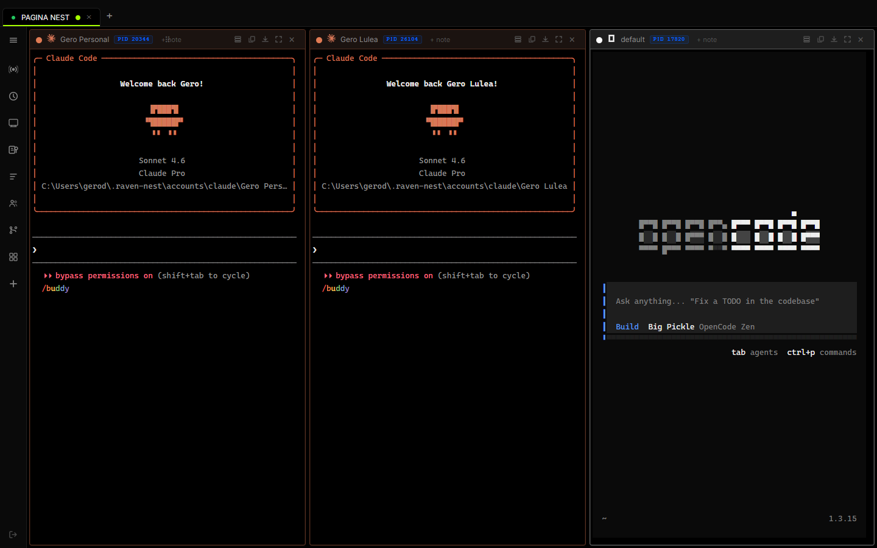Open layout options on Gero Personal pane

click(x=238, y=39)
